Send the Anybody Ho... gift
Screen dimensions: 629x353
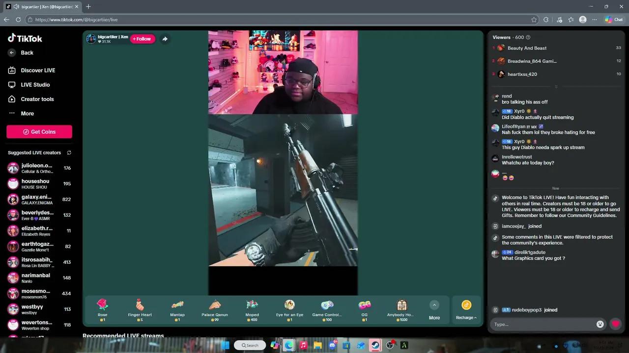coord(402,310)
